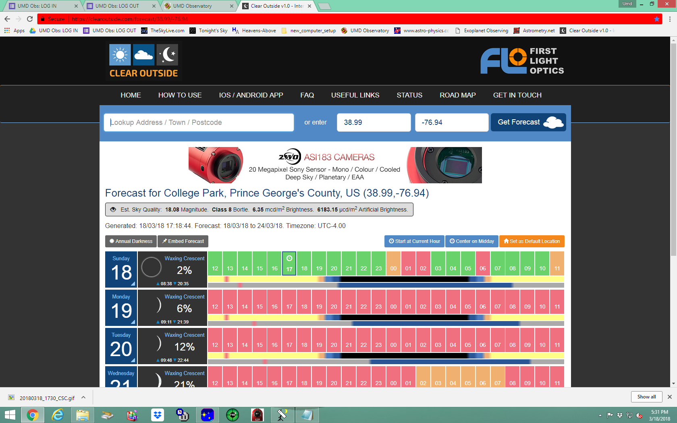Toggle Center on Midday view
Image resolution: width=677 pixels, height=423 pixels.
[471, 241]
